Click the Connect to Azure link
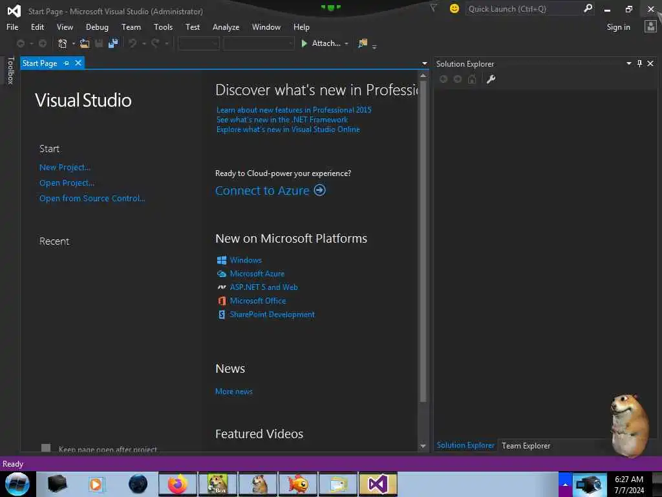This screenshot has height=497, width=662. (262, 191)
